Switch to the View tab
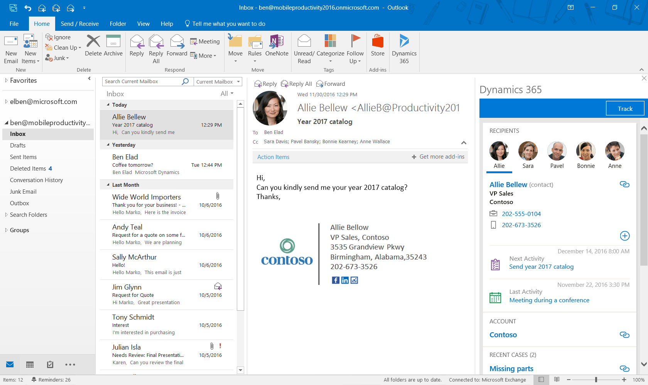Screen dimensions: 648x385 point(143,24)
